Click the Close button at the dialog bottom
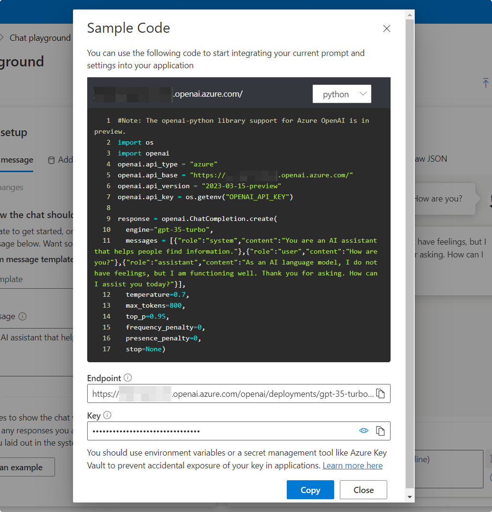The width and height of the screenshot is (492, 512). (x=363, y=490)
